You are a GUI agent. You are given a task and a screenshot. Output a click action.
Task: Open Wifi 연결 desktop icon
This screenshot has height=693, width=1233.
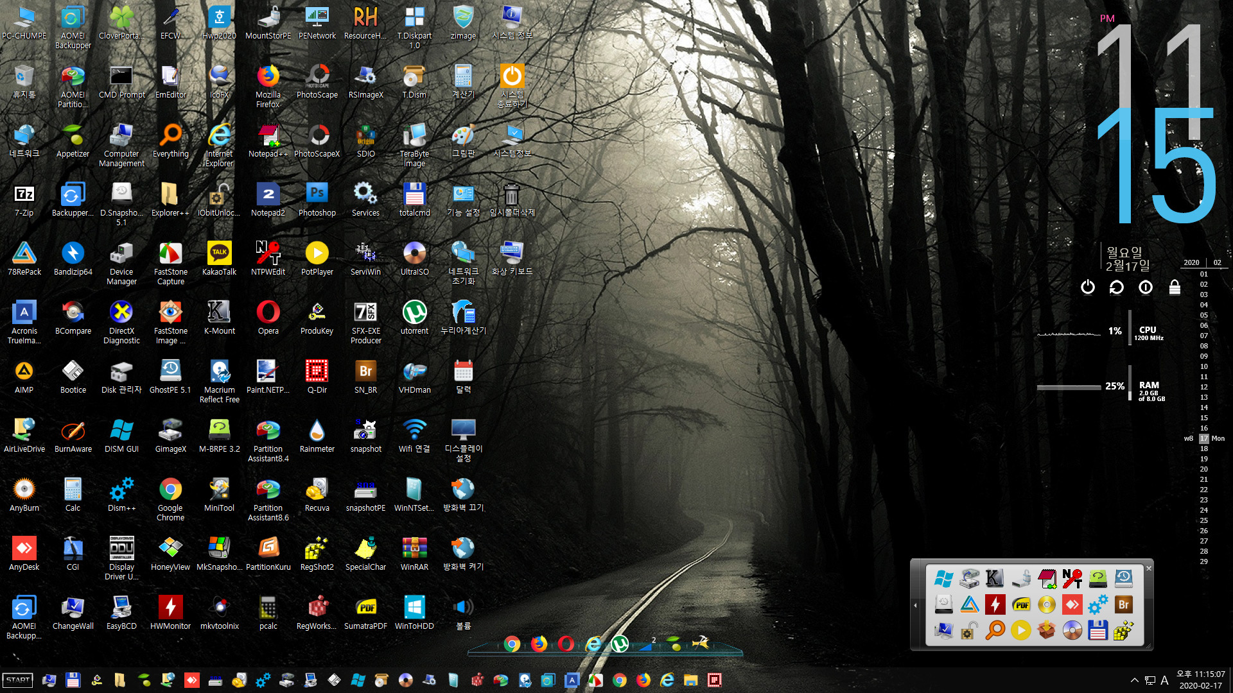tap(414, 436)
